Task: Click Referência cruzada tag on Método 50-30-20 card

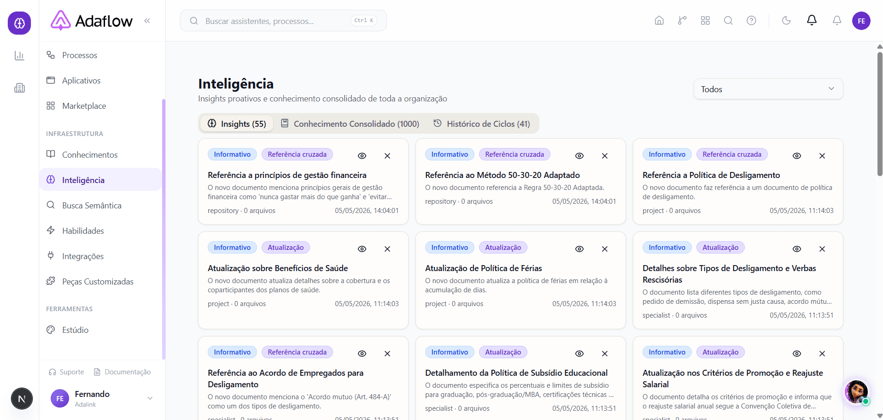Action: tap(515, 154)
